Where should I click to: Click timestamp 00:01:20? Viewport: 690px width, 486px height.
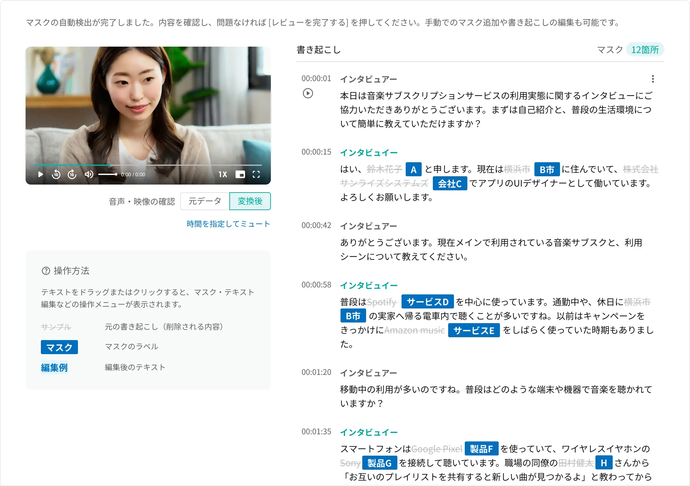316,372
